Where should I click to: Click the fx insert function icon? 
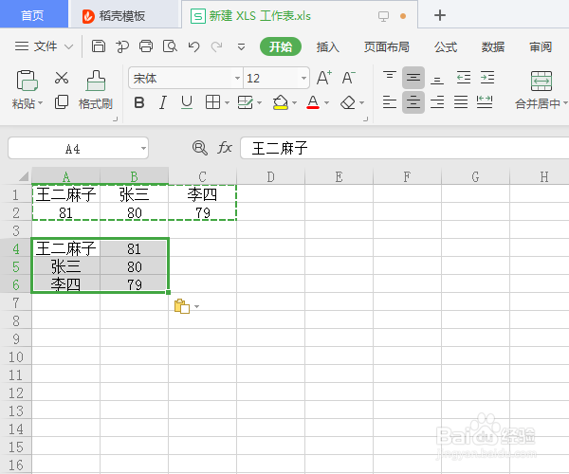pyautogui.click(x=225, y=148)
